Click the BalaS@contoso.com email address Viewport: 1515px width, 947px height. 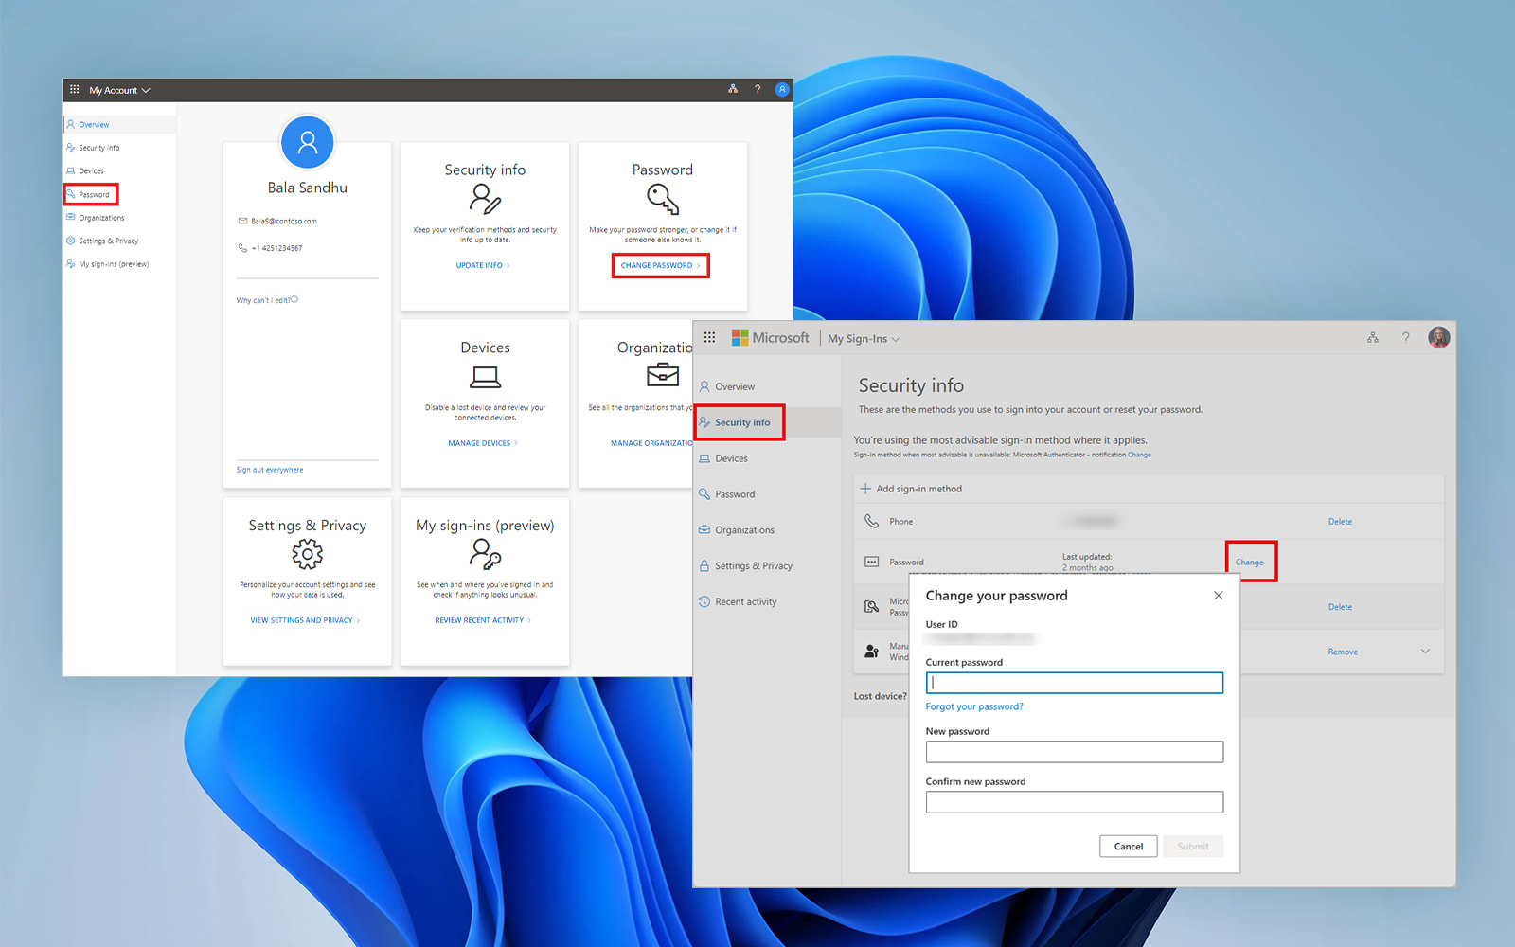[x=283, y=221]
